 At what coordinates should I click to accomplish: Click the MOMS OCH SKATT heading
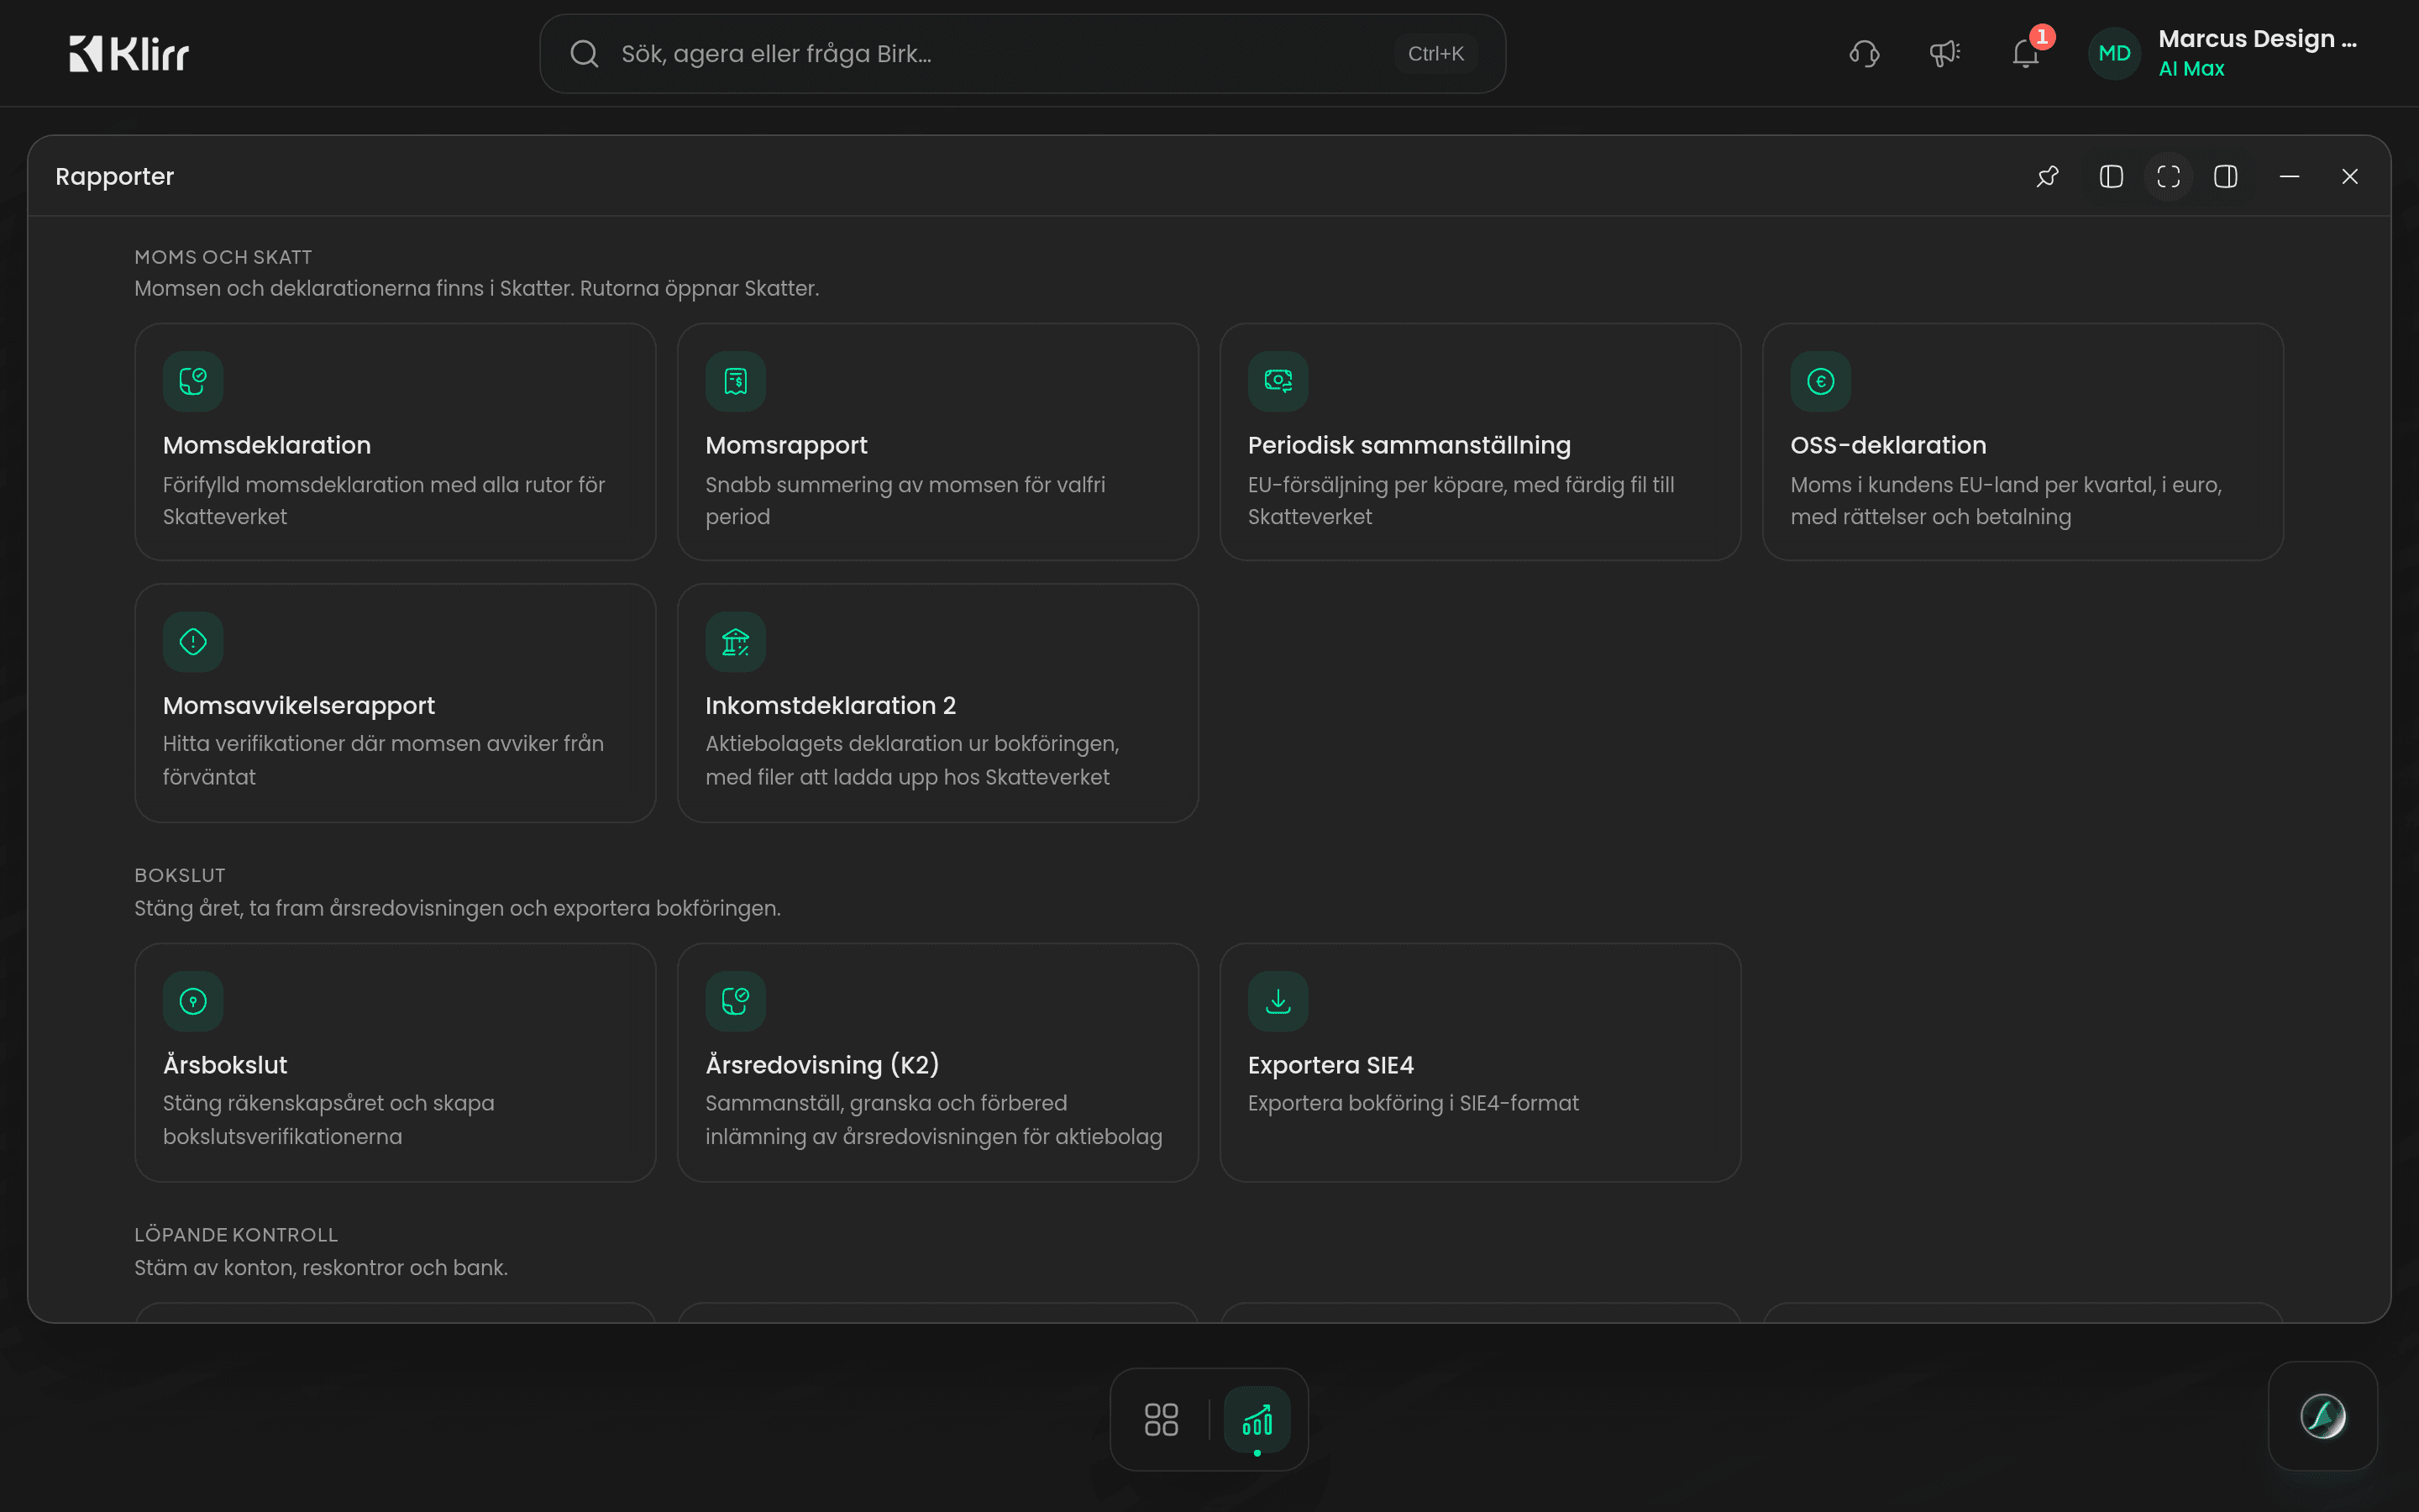223,257
